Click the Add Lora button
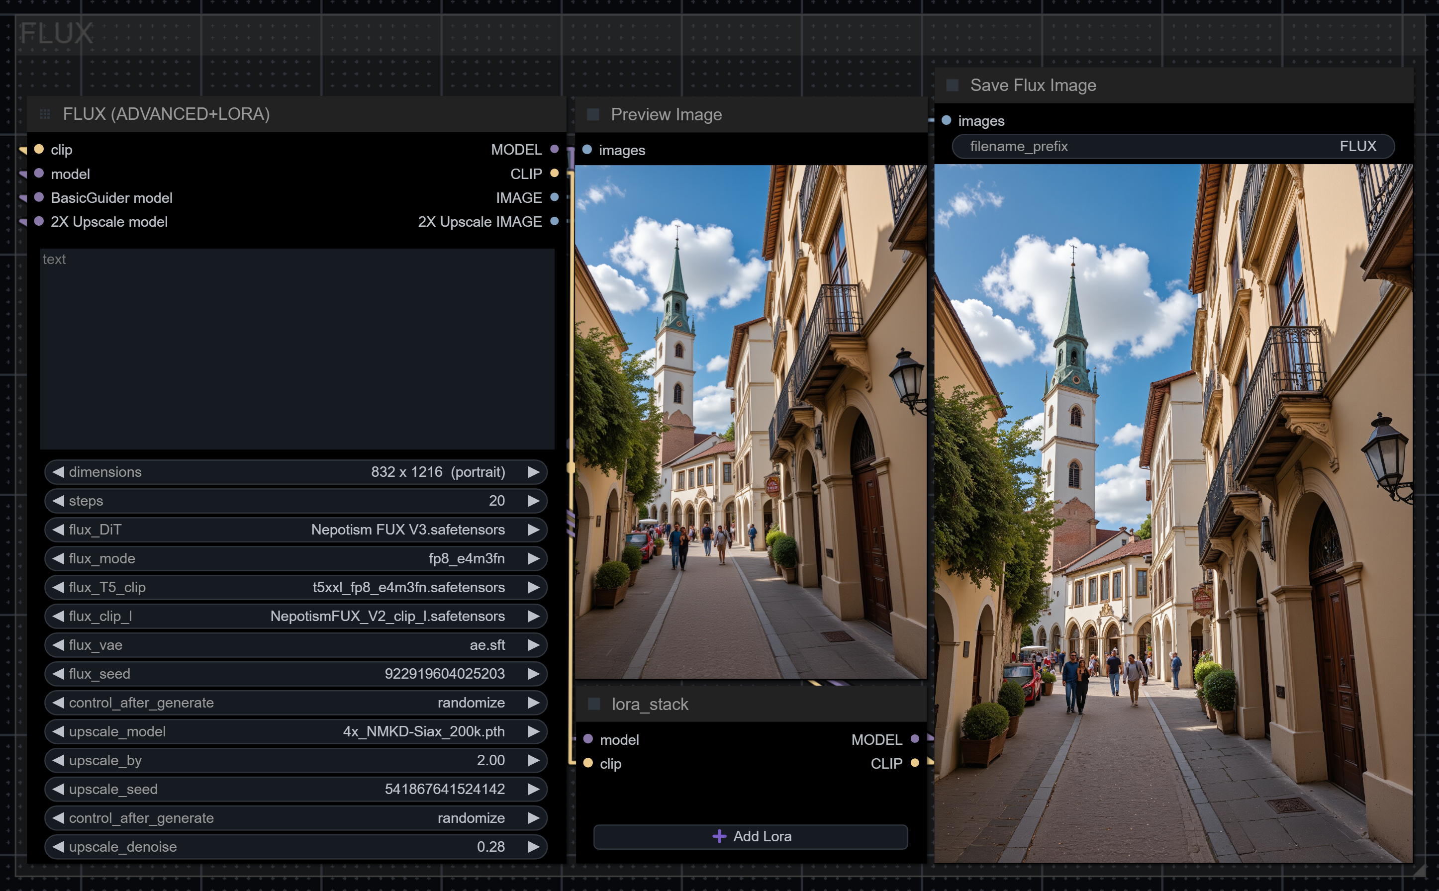 [751, 836]
